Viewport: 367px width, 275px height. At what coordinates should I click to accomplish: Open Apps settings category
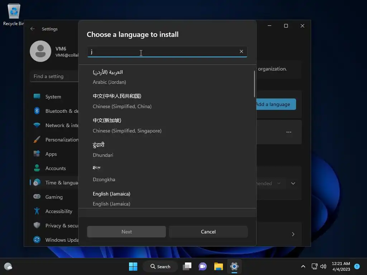(x=54, y=154)
